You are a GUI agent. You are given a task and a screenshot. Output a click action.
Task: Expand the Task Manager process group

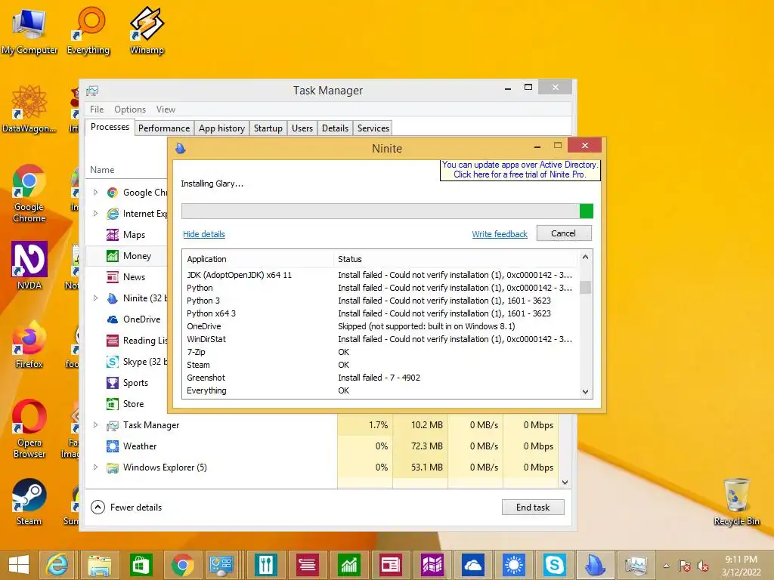[x=96, y=424]
